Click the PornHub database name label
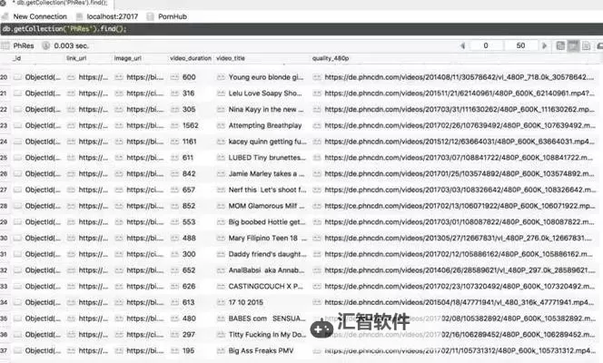Viewport: 603px width, 363px height. point(173,16)
